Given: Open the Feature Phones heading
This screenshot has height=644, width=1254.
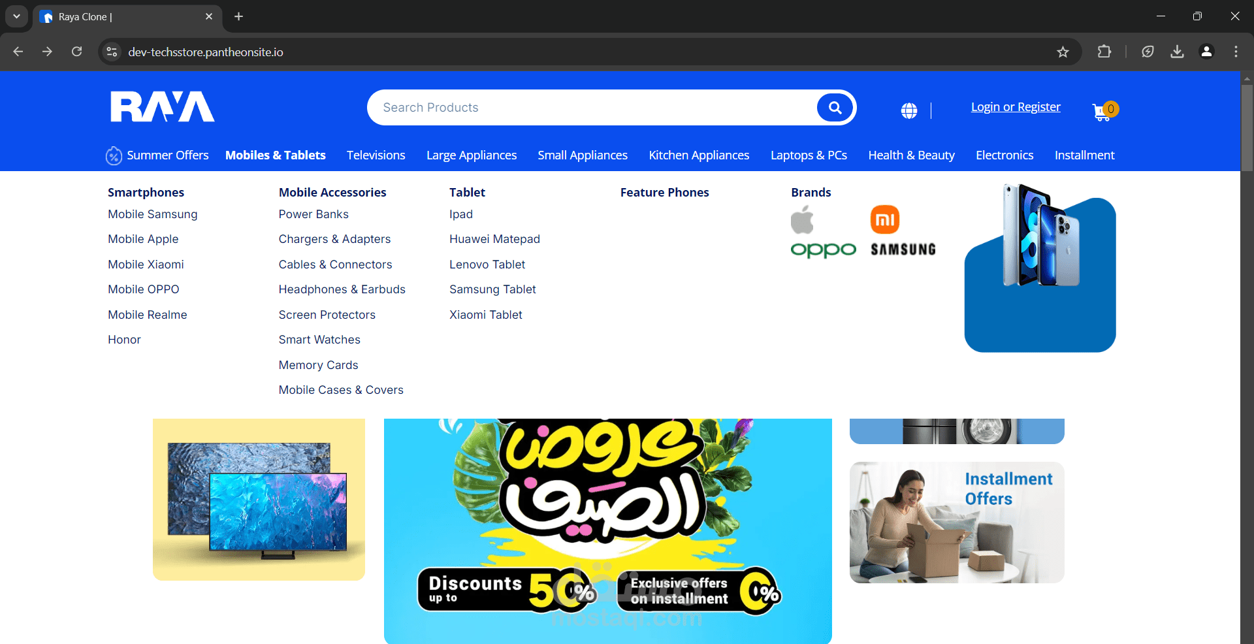Looking at the screenshot, I should [x=664, y=193].
